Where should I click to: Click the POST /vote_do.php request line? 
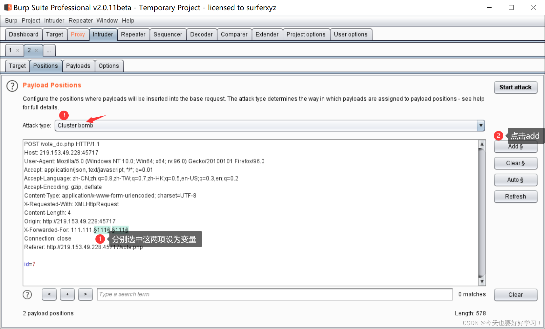pyautogui.click(x=62, y=144)
